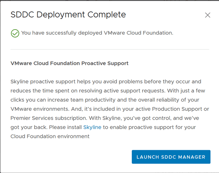The height and width of the screenshot is (173, 219).
Task: Close the SDDC Deployment Complete dialog
Action: tap(208, 15)
